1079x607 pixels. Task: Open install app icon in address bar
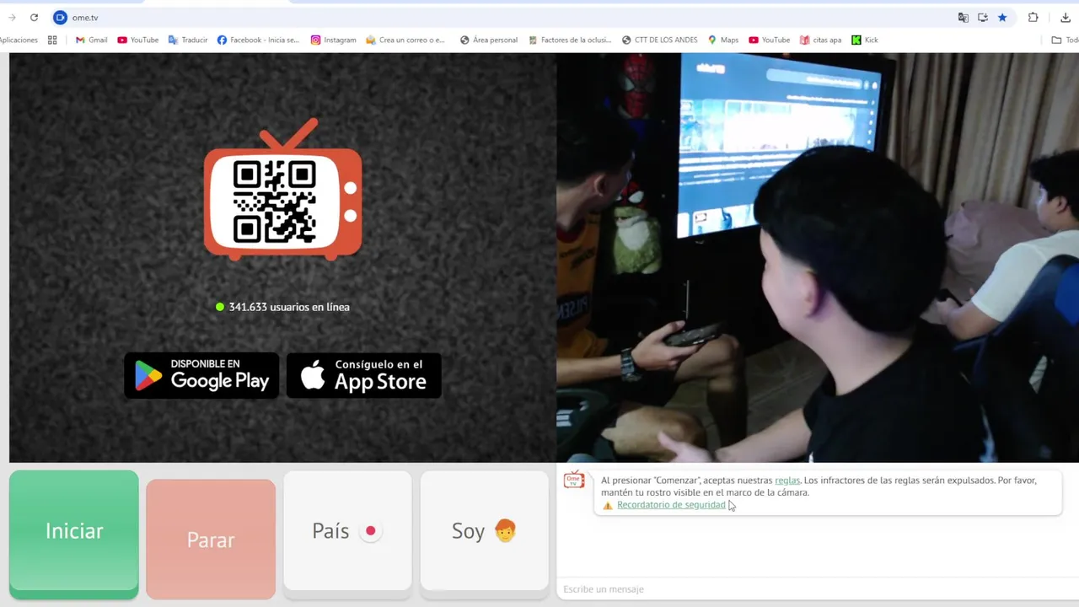tap(983, 18)
